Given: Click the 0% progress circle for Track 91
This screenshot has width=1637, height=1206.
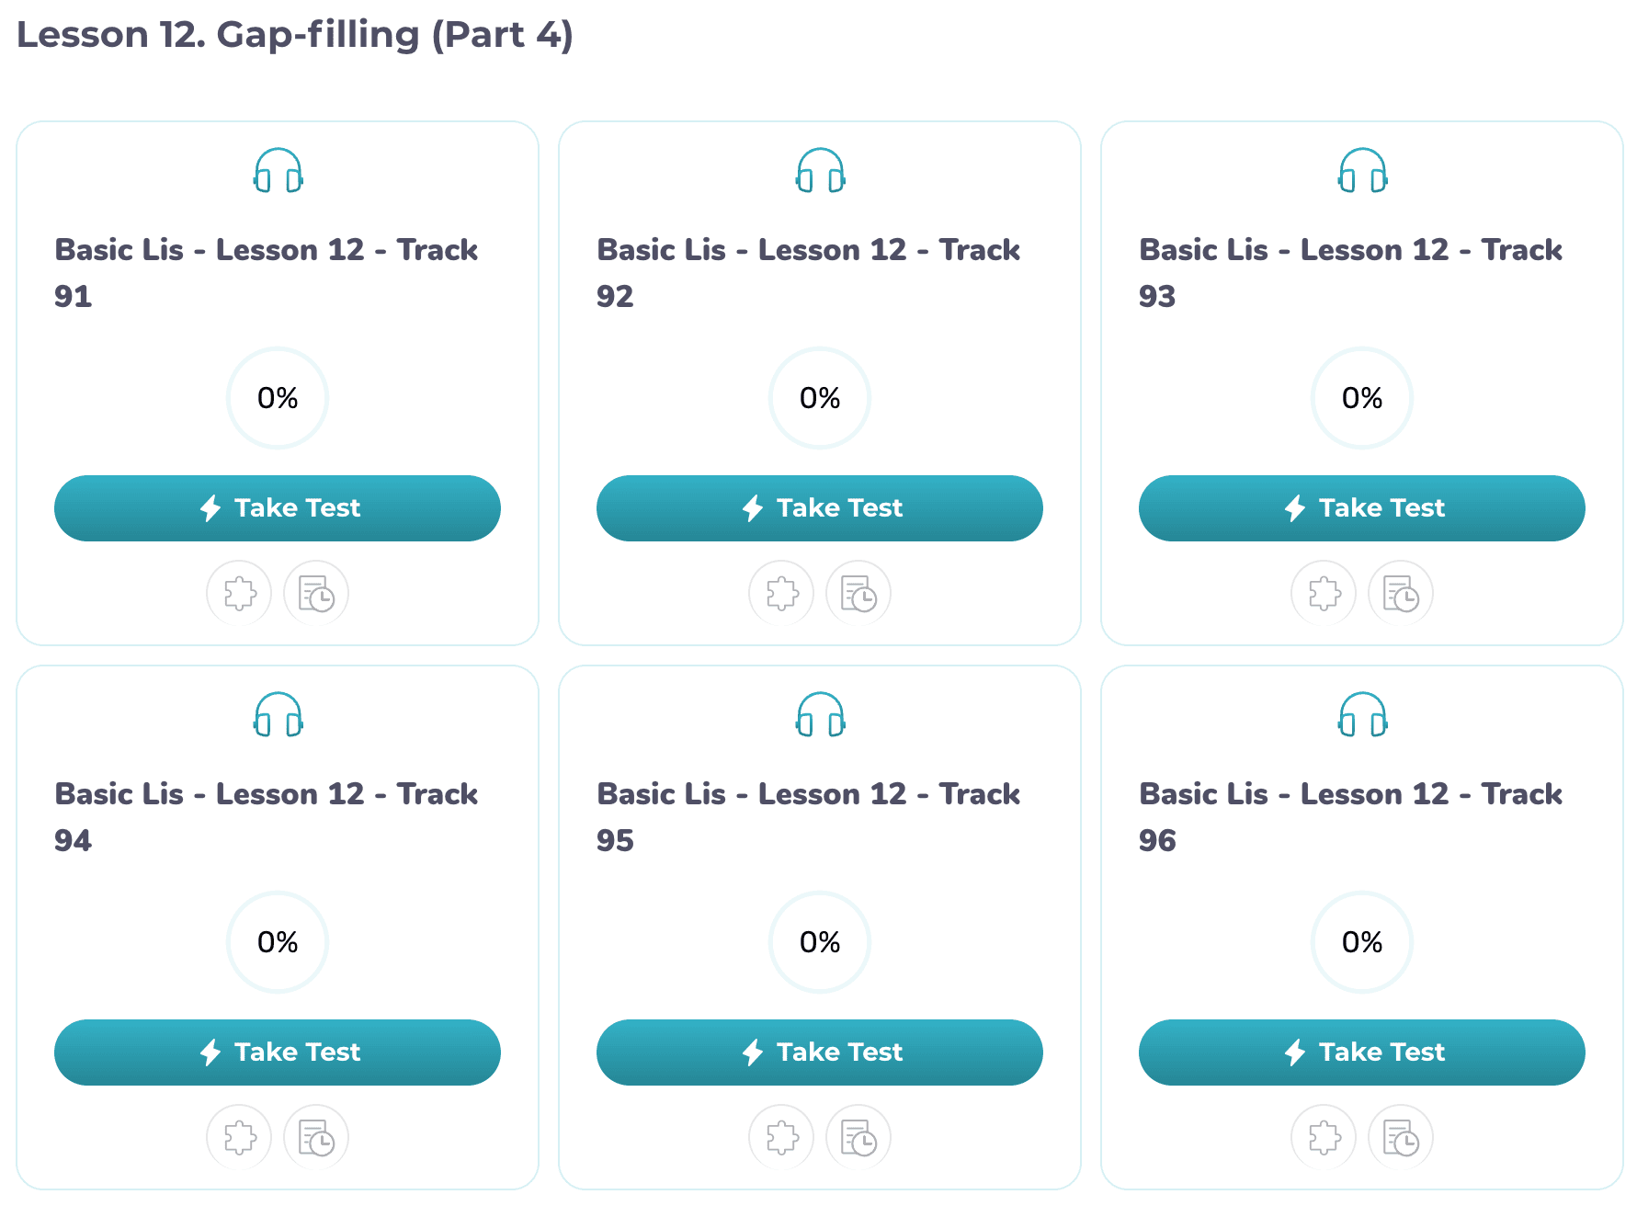Looking at the screenshot, I should click(278, 398).
